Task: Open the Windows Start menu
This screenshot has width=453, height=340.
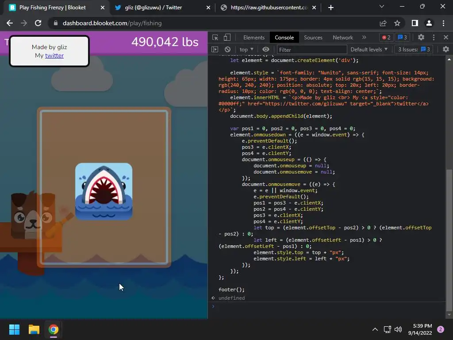Action: tap(14, 329)
